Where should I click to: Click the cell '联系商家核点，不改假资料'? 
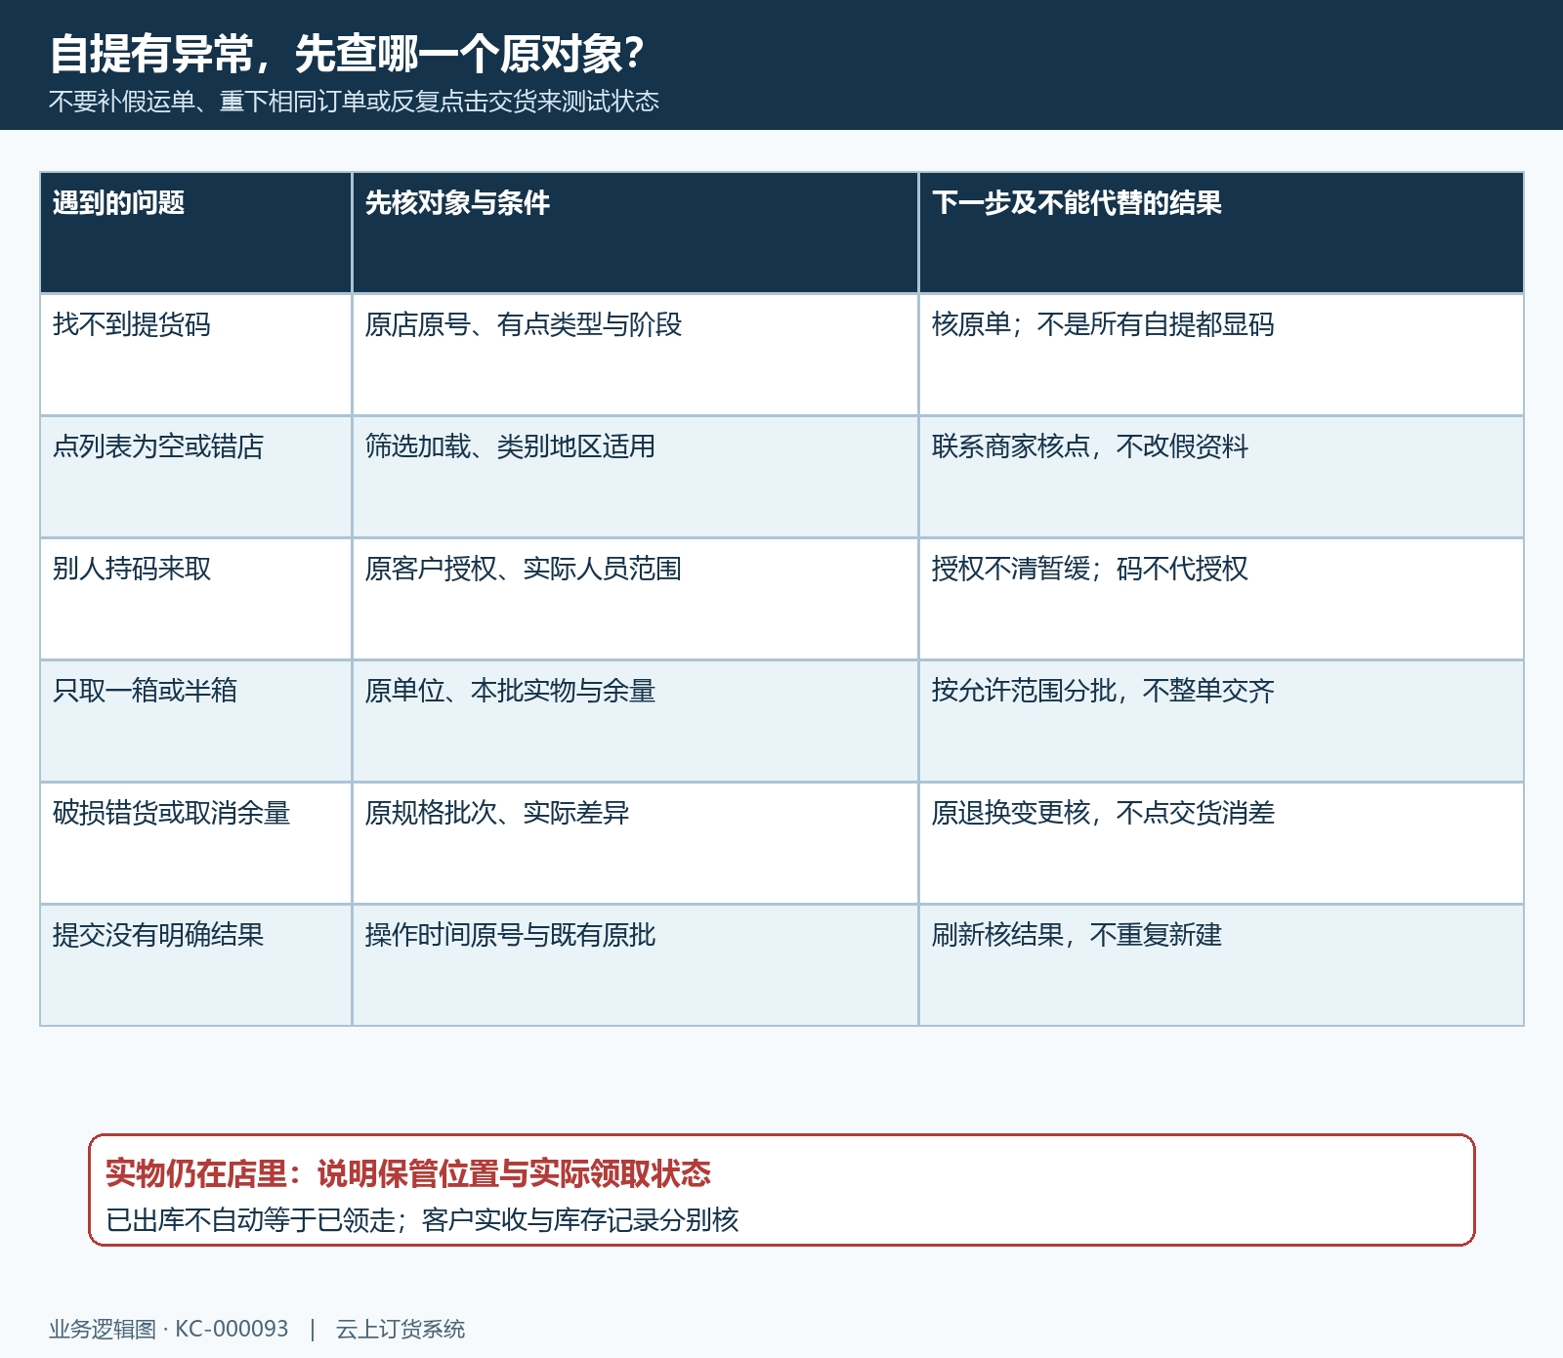point(1221,477)
